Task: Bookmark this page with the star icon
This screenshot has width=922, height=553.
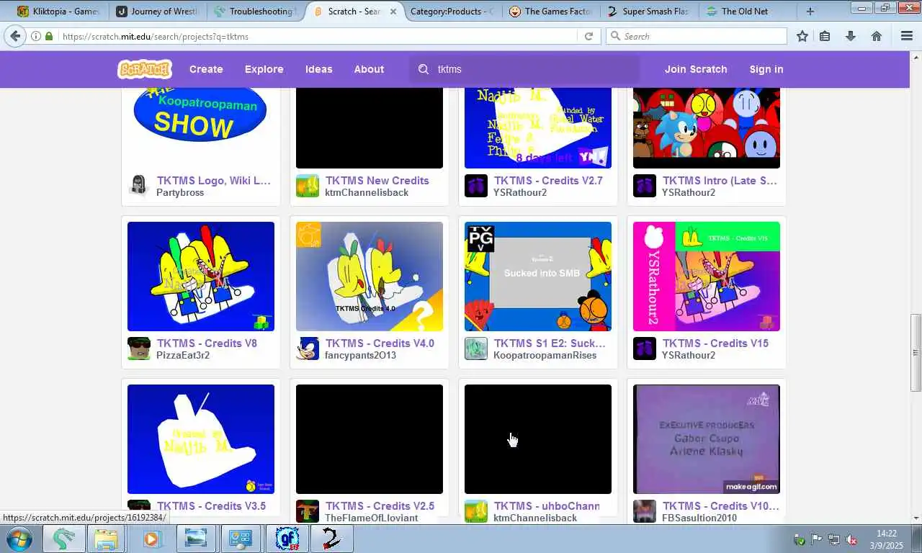Action: tap(802, 36)
